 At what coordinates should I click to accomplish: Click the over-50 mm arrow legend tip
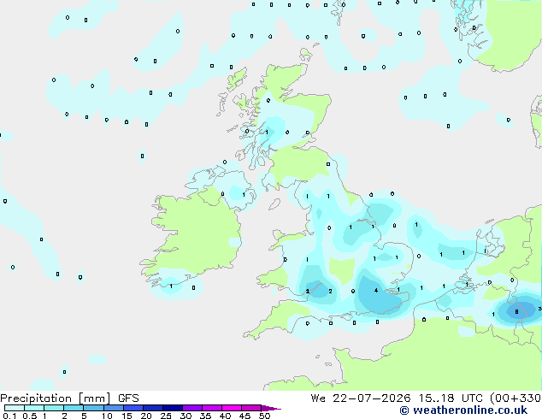tap(271, 408)
